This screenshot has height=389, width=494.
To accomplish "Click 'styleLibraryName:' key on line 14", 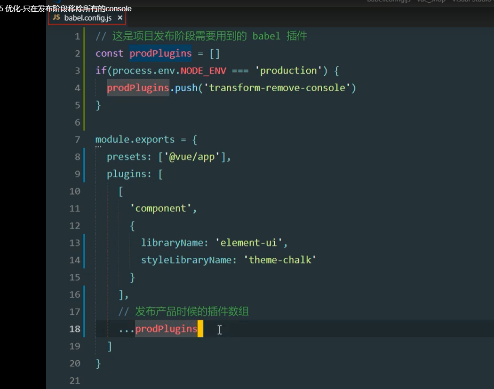I will coord(189,260).
